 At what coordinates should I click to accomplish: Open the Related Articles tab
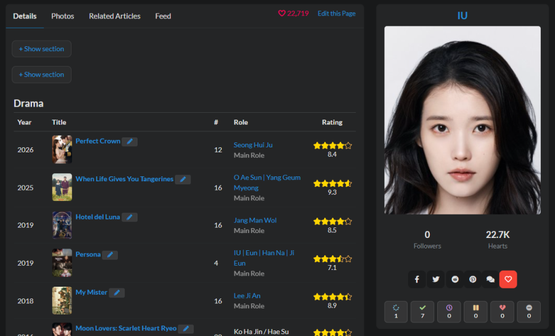[x=114, y=16]
